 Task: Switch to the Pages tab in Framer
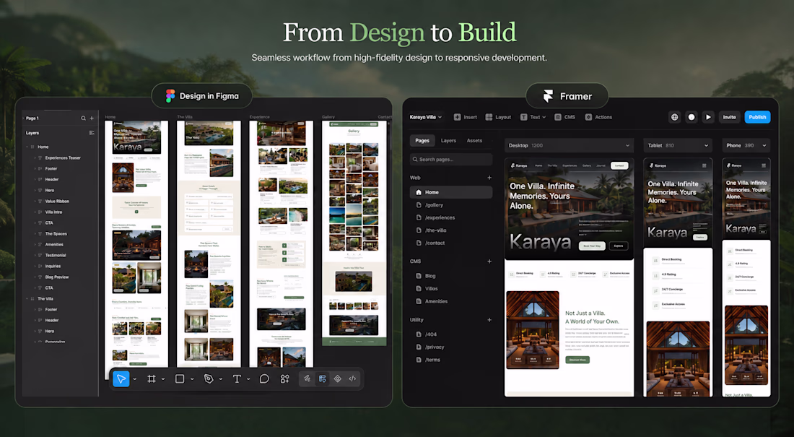pos(422,141)
